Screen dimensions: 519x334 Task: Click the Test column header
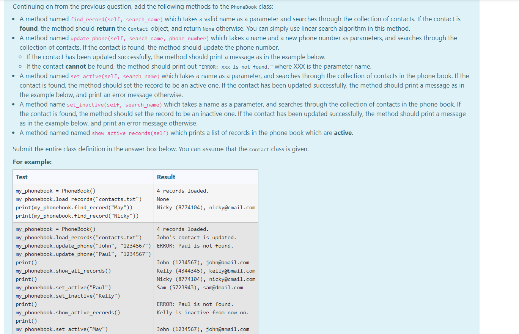(21, 177)
